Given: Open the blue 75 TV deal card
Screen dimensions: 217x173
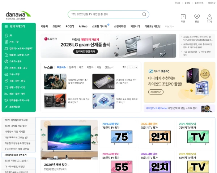Looking at the screenshot, I should click(119, 134).
